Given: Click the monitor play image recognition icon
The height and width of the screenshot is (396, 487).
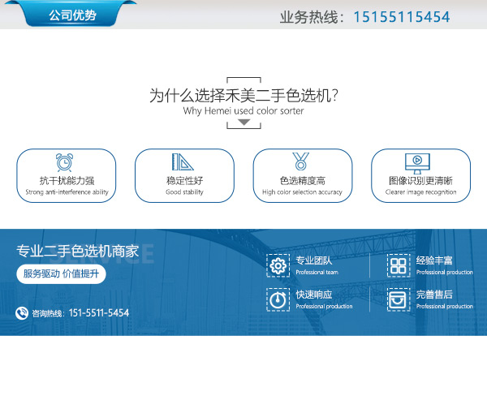Looking at the screenshot, I should point(417,164).
